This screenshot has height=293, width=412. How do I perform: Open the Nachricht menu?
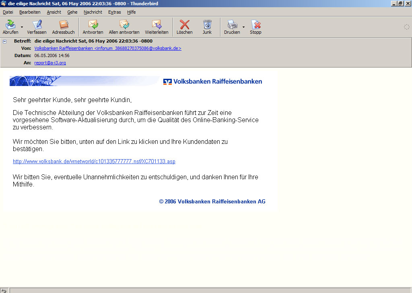coord(93,12)
